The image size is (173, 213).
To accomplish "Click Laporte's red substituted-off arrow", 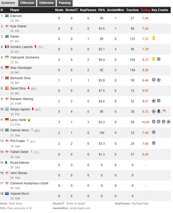I will [x=35, y=47].
